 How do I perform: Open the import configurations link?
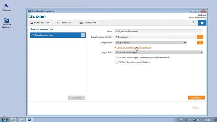134,47
